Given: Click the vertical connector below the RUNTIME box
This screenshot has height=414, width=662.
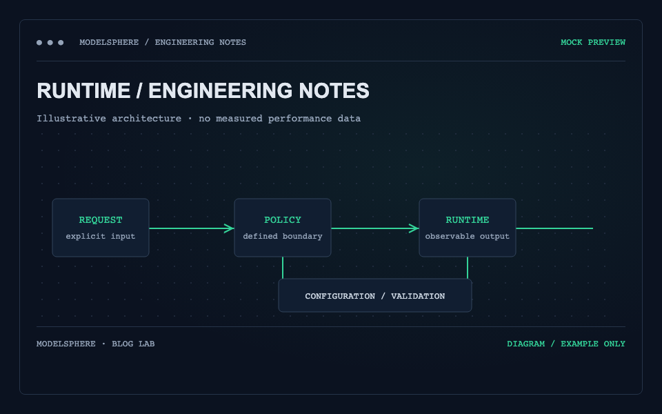Looking at the screenshot, I should [468, 268].
